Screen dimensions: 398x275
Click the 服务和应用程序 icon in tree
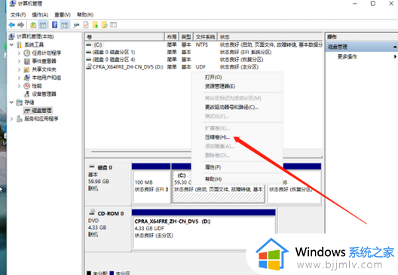20,119
